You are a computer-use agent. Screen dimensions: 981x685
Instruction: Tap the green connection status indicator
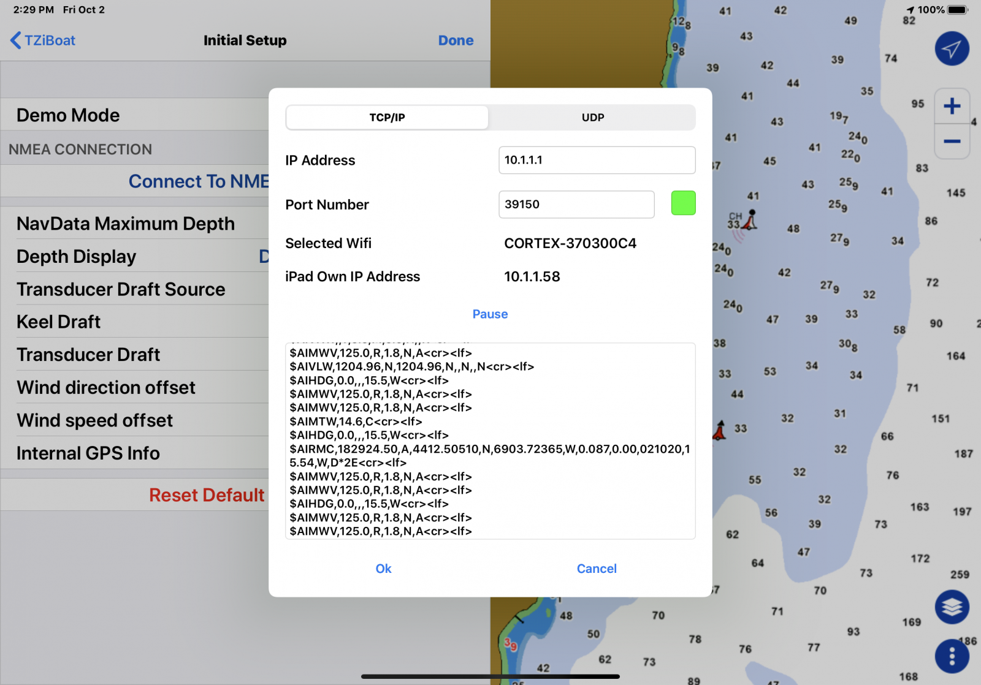coord(683,203)
